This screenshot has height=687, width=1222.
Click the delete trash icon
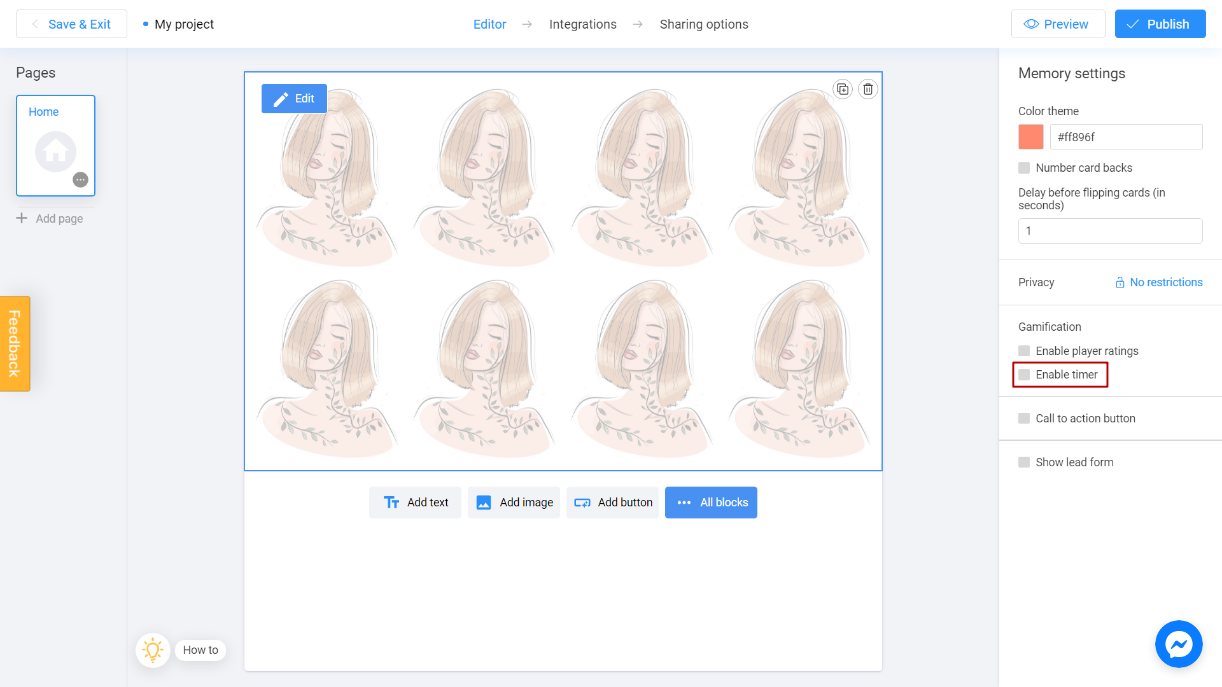coord(867,89)
